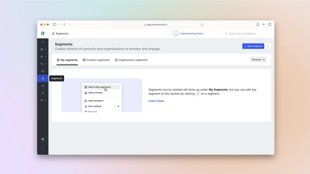This screenshot has height=174, width=310.
Task: Open the megaphone icon in sidebar
Action: 43,85
